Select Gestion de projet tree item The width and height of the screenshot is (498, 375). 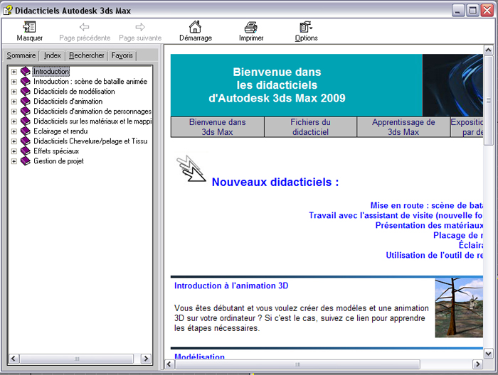coord(58,161)
